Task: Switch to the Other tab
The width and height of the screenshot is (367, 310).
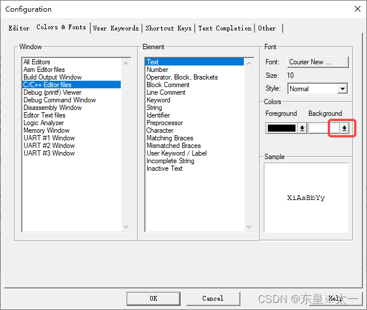Action: click(x=267, y=28)
